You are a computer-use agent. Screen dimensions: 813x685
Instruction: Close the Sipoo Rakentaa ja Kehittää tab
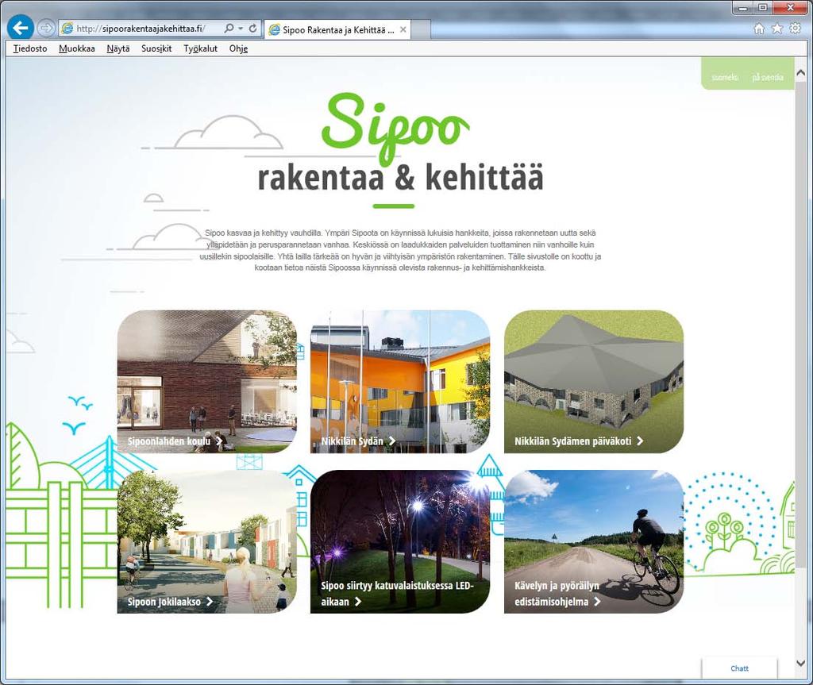pyautogui.click(x=403, y=30)
